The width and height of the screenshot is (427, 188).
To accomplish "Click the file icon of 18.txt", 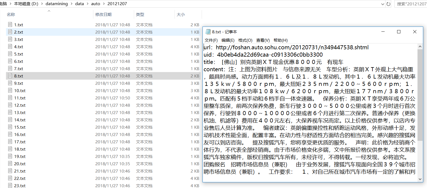I will pyautogui.click(x=10, y=149).
